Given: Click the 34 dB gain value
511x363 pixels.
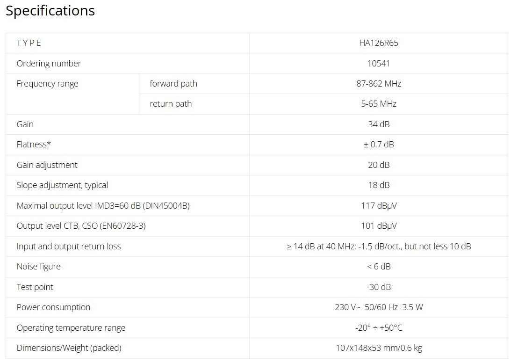Looking at the screenshot, I should tap(378, 124).
